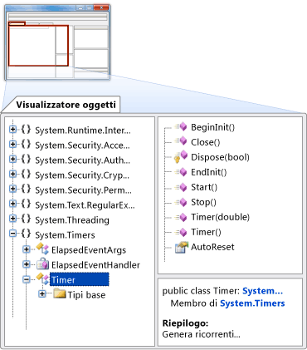Select the System.Timers tree row

[65, 235]
